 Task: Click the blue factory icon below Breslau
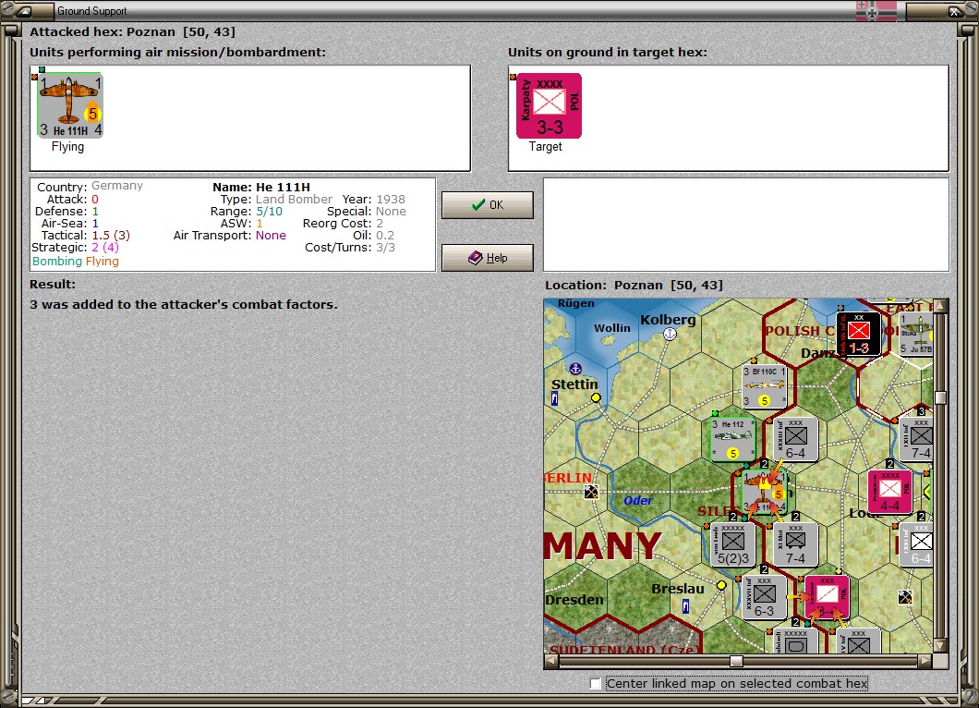[685, 606]
